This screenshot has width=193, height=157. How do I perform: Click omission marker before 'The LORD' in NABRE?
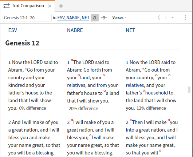pos(72,60)
